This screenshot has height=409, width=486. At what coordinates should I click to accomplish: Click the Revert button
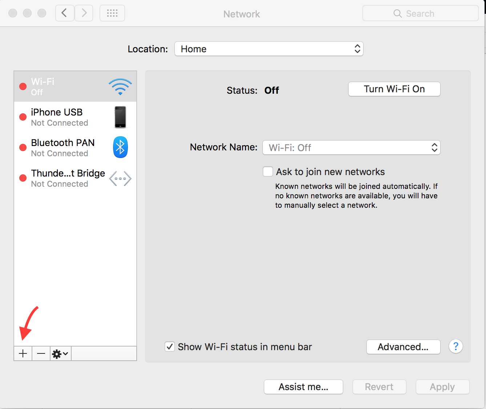[379, 387]
